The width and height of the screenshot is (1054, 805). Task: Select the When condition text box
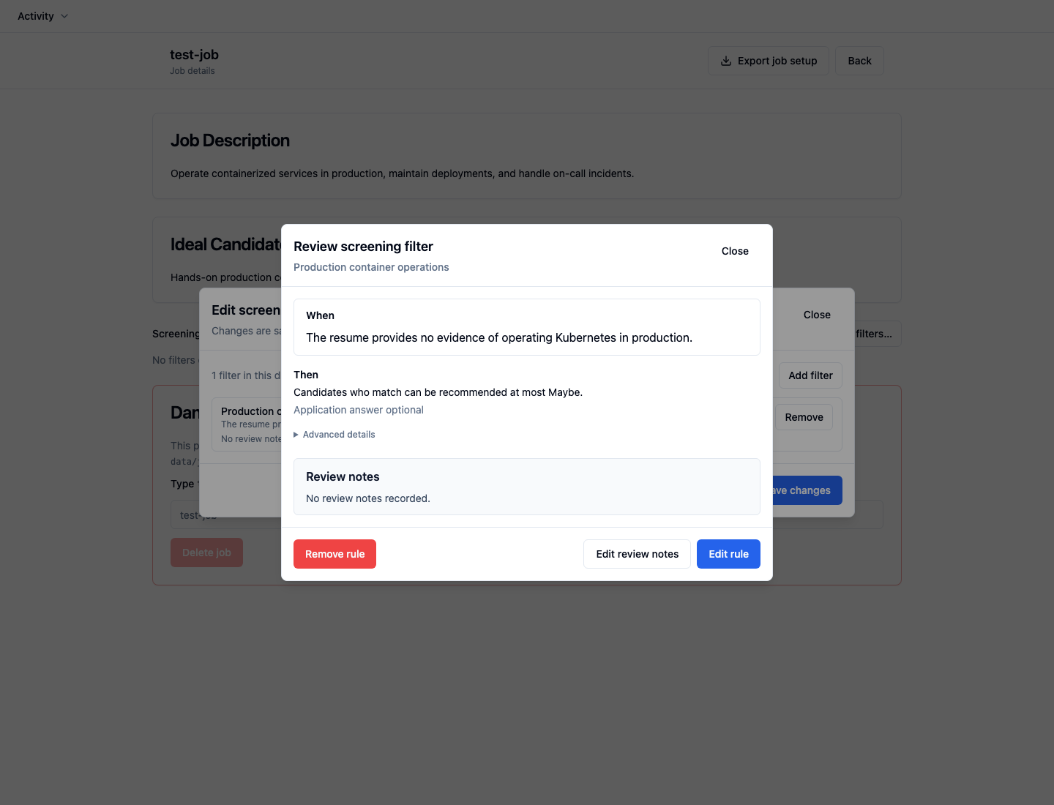click(527, 327)
